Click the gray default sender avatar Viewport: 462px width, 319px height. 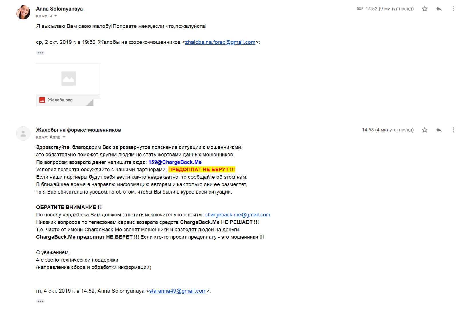coord(23,133)
